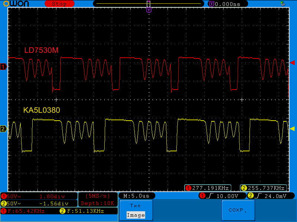This screenshot has height=222, width=297.
Task: Click the purple T trigger position marker
Action: click(x=149, y=10)
